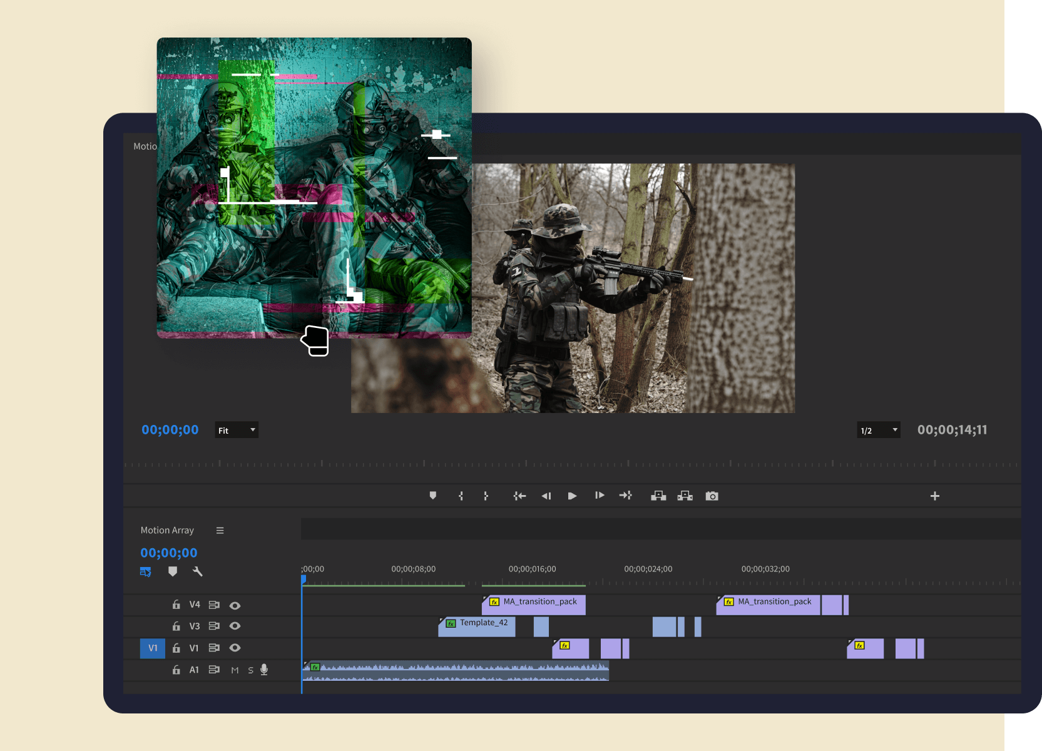Switch to the Motion Array timeline tab

[x=167, y=530]
